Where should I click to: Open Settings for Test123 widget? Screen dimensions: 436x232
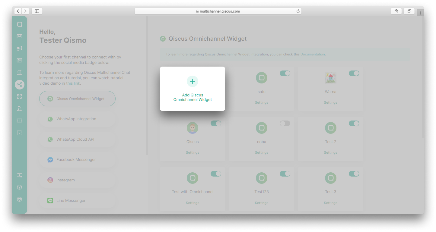(262, 203)
